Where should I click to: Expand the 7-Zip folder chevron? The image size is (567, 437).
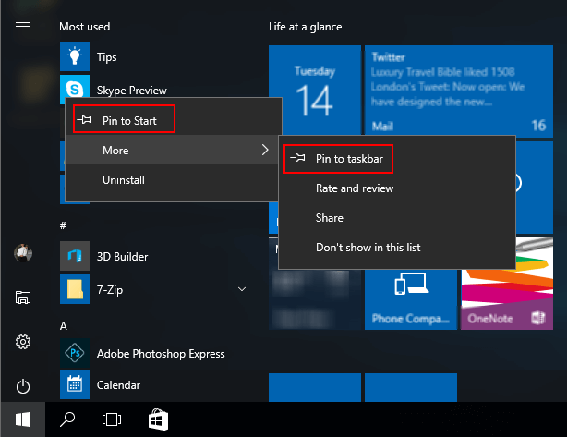pos(242,289)
